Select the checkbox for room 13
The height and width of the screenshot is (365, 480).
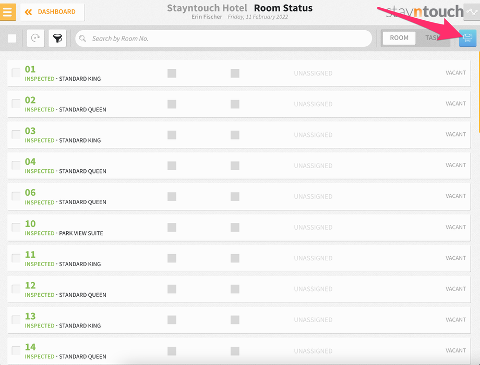coord(16,320)
